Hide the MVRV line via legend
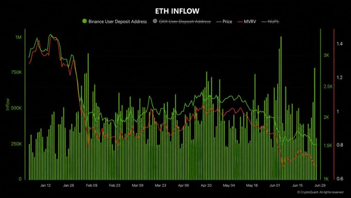This screenshot has height=198, width=351. [247, 22]
